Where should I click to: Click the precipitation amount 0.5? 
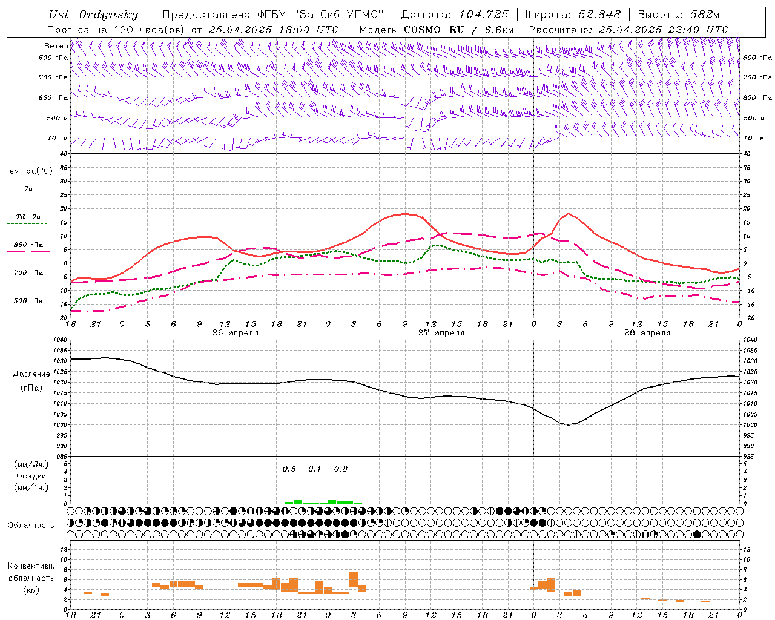click(289, 469)
